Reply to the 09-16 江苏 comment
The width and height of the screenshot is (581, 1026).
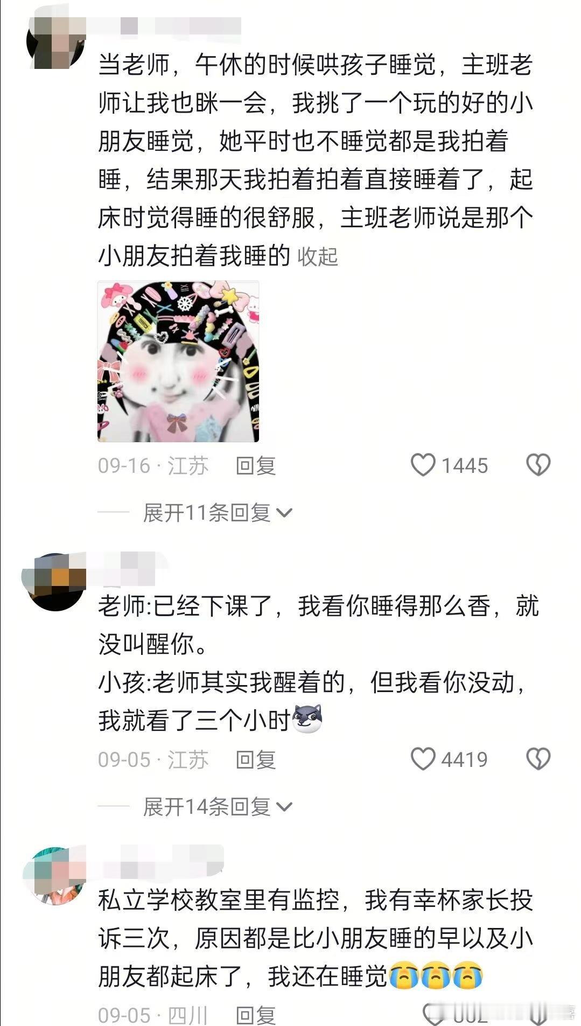tap(256, 465)
